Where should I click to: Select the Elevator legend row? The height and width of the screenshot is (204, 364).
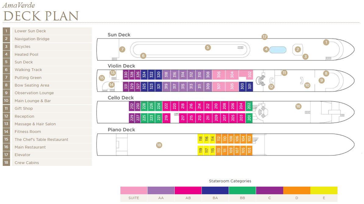47,155
